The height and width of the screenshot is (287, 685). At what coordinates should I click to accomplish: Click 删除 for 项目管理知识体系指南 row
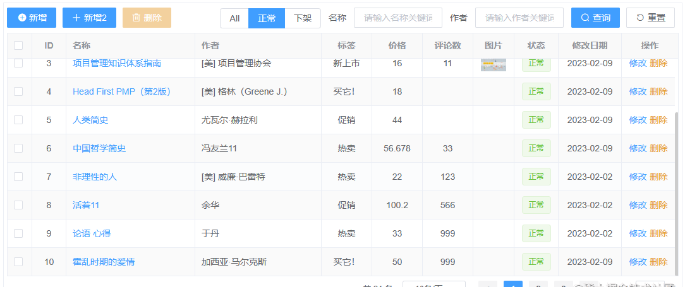(659, 63)
